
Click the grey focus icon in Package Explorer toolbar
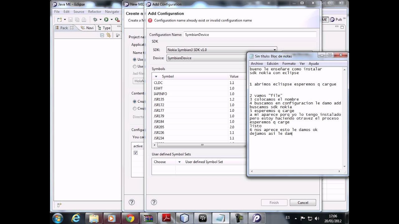point(118,35)
